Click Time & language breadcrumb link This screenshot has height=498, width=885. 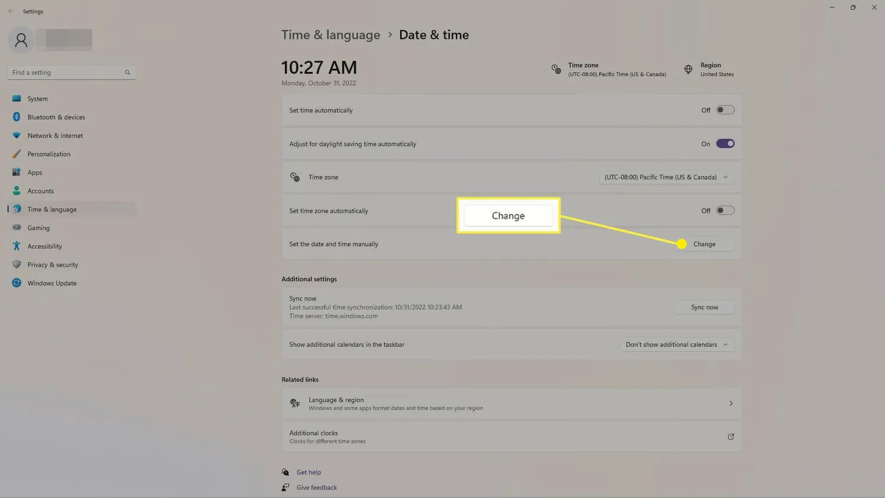pyautogui.click(x=330, y=35)
